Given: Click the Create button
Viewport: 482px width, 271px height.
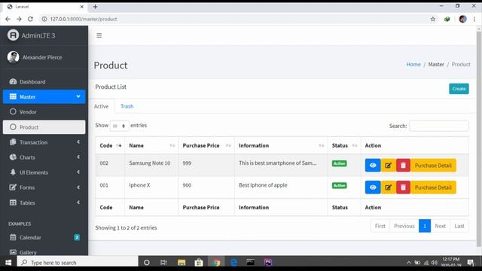Looking at the screenshot, I should [459, 89].
